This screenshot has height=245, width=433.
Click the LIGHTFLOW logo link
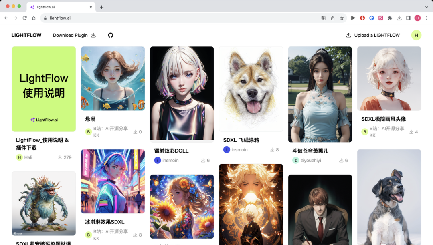coord(26,35)
